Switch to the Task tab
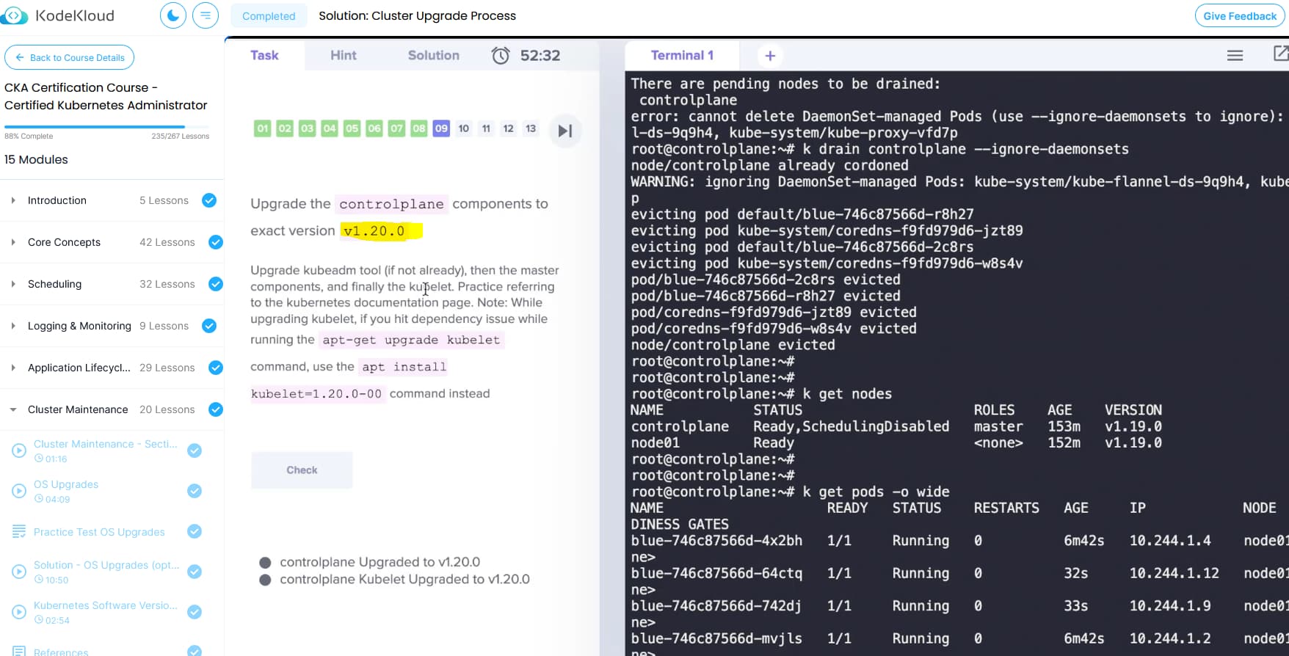The width and height of the screenshot is (1289, 656). pyautogui.click(x=264, y=55)
